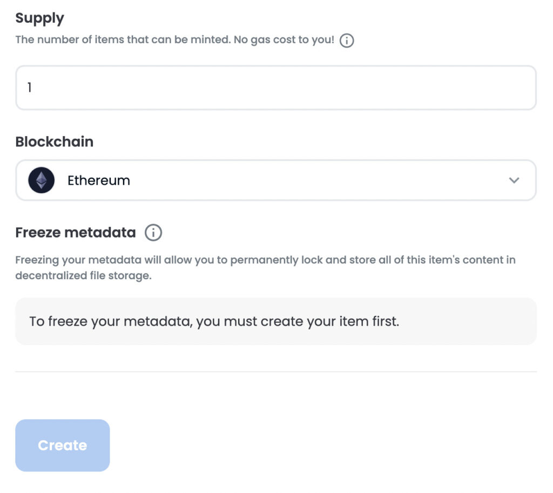Click 'you must create your item first' message
Viewport: 553px width, 493px height.
click(298, 322)
